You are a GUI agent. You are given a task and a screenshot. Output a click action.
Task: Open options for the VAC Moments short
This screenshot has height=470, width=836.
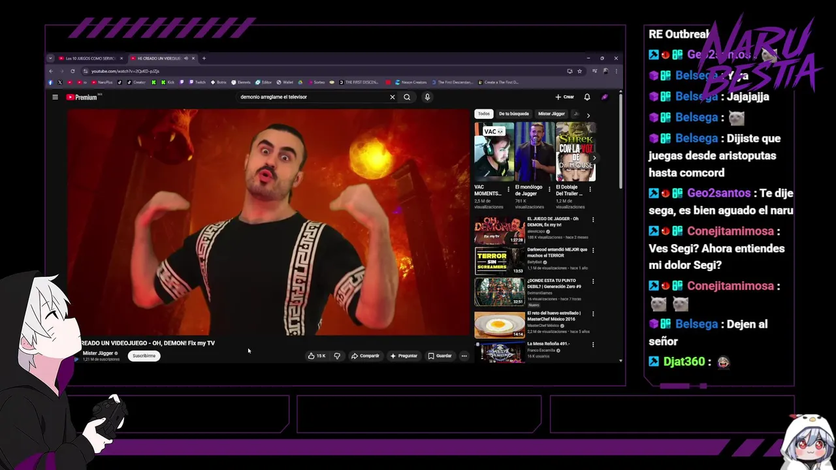click(508, 190)
